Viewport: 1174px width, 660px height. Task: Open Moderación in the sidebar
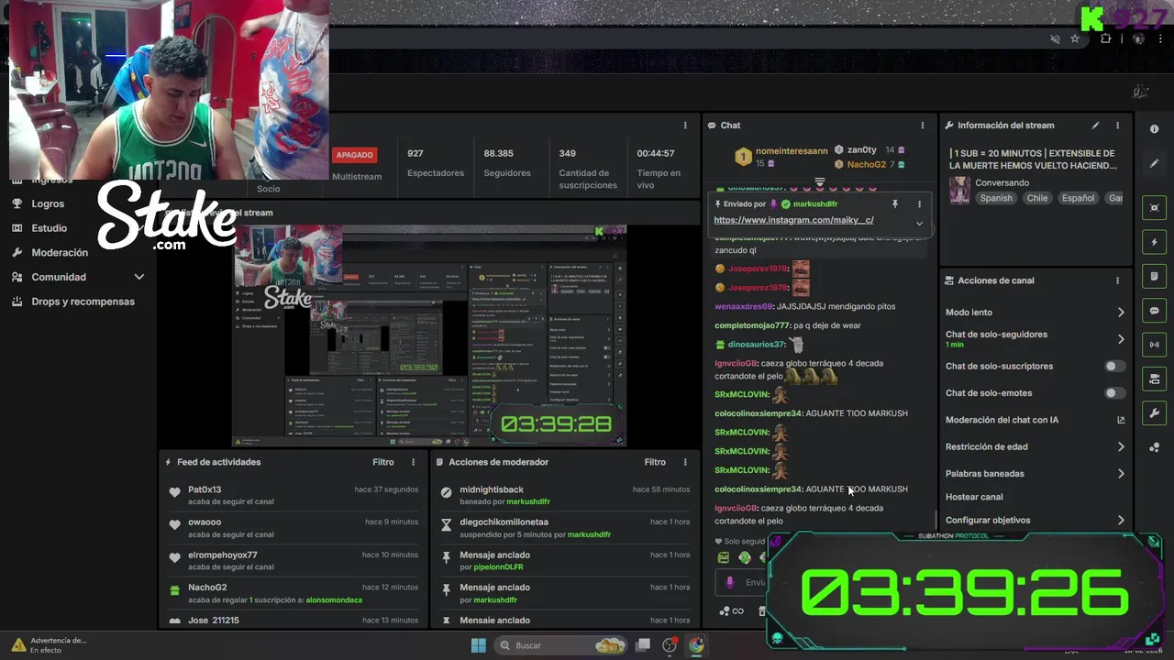[x=60, y=253]
